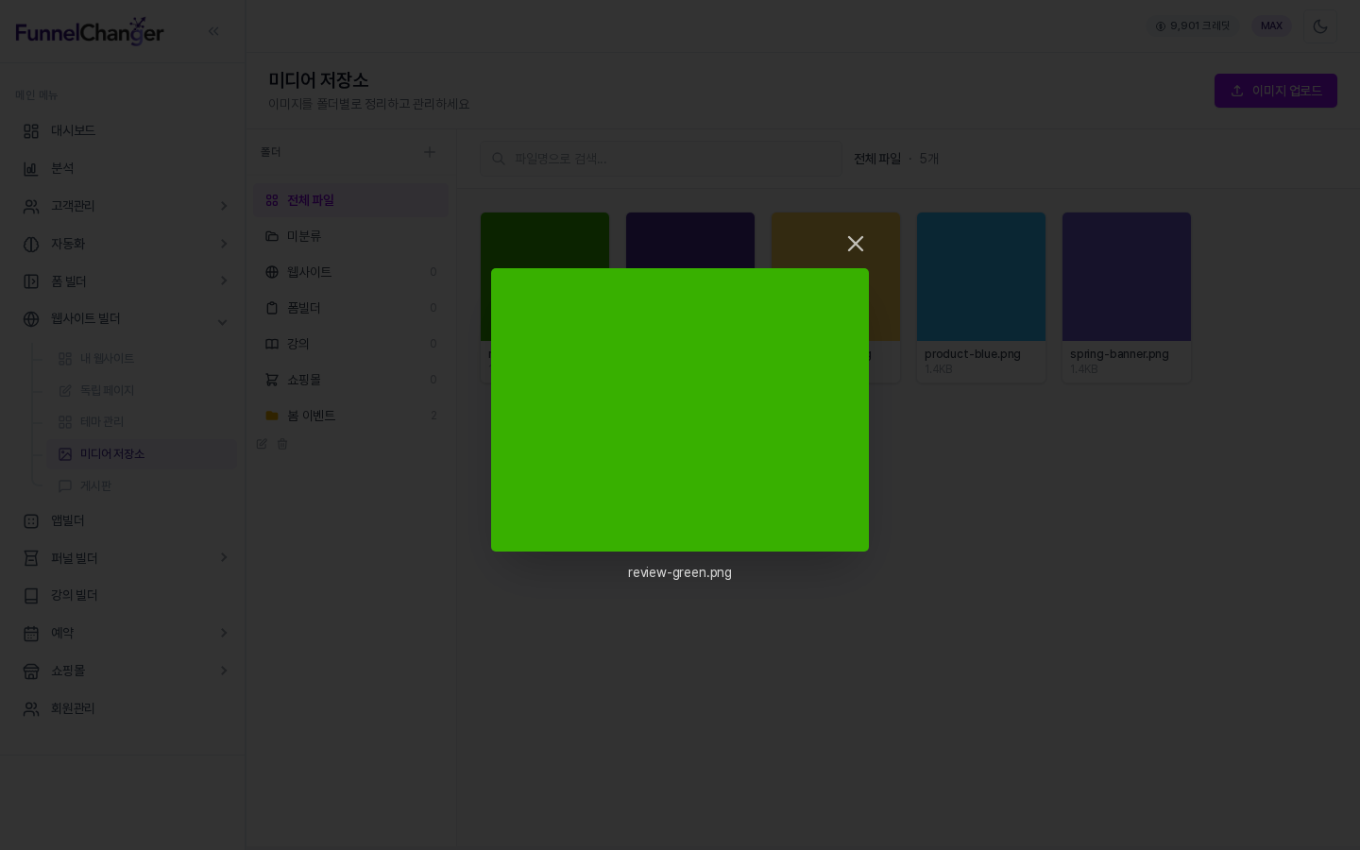The width and height of the screenshot is (1360, 850).
Task: Open 분석 in main menu
Action: (x=123, y=168)
